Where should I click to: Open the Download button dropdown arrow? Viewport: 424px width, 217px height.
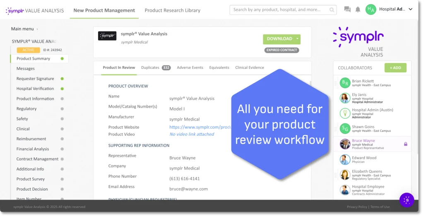click(297, 39)
